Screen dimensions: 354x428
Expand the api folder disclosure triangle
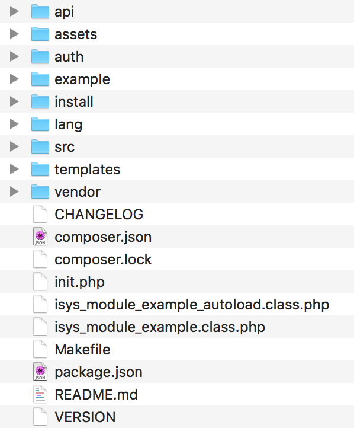[14, 11]
